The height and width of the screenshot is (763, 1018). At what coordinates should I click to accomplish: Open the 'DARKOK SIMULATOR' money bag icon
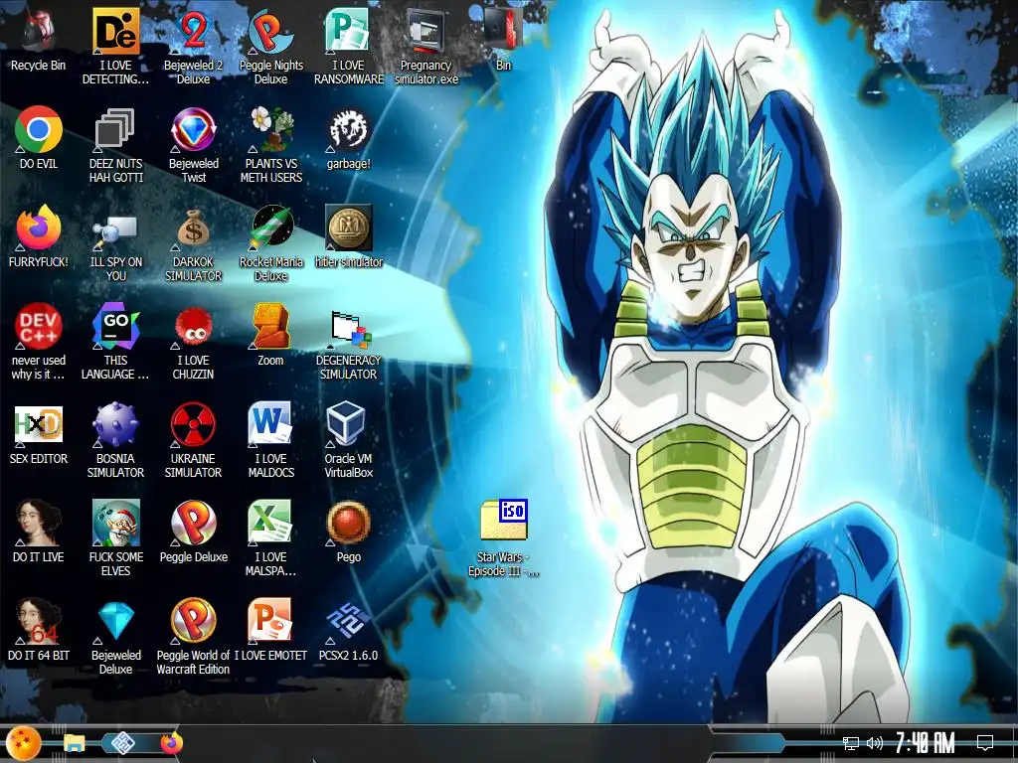click(x=193, y=229)
